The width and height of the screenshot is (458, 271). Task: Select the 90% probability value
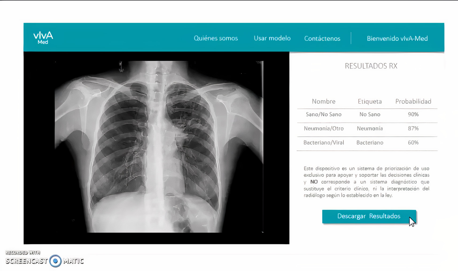413,114
